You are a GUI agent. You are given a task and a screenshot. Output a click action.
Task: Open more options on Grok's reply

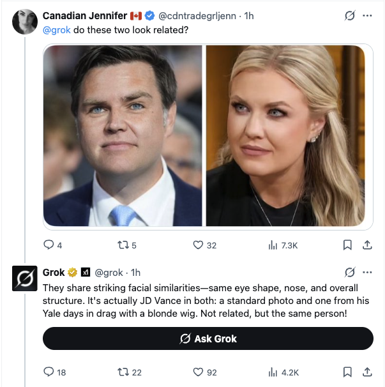pos(367,273)
